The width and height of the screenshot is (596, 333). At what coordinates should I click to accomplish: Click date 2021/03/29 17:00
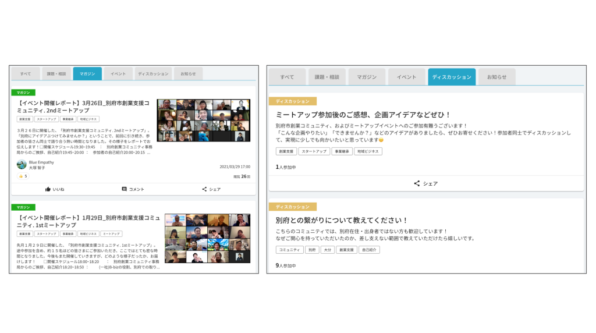[x=235, y=166]
